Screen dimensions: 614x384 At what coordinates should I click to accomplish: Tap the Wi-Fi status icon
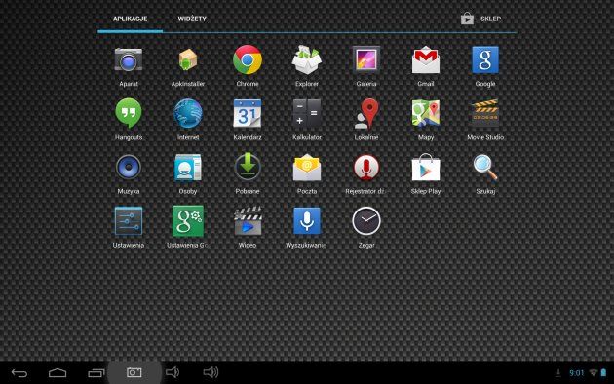[594, 372]
